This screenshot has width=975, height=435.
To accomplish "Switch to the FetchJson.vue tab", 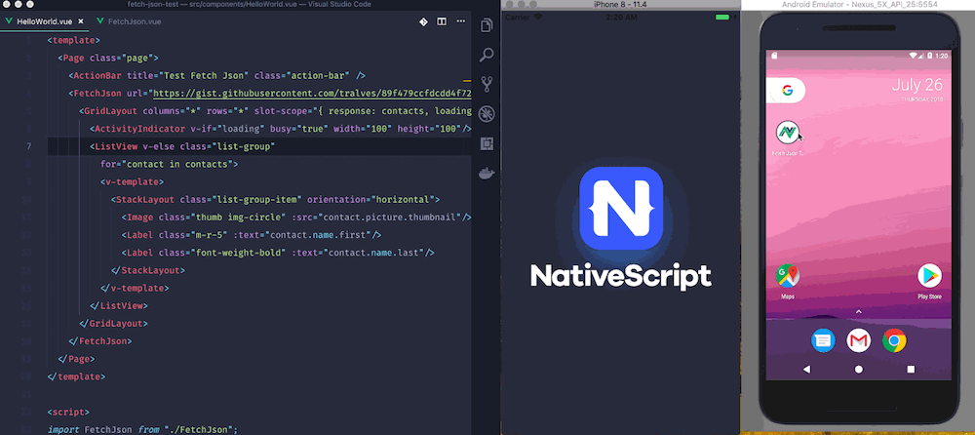I will (135, 20).
